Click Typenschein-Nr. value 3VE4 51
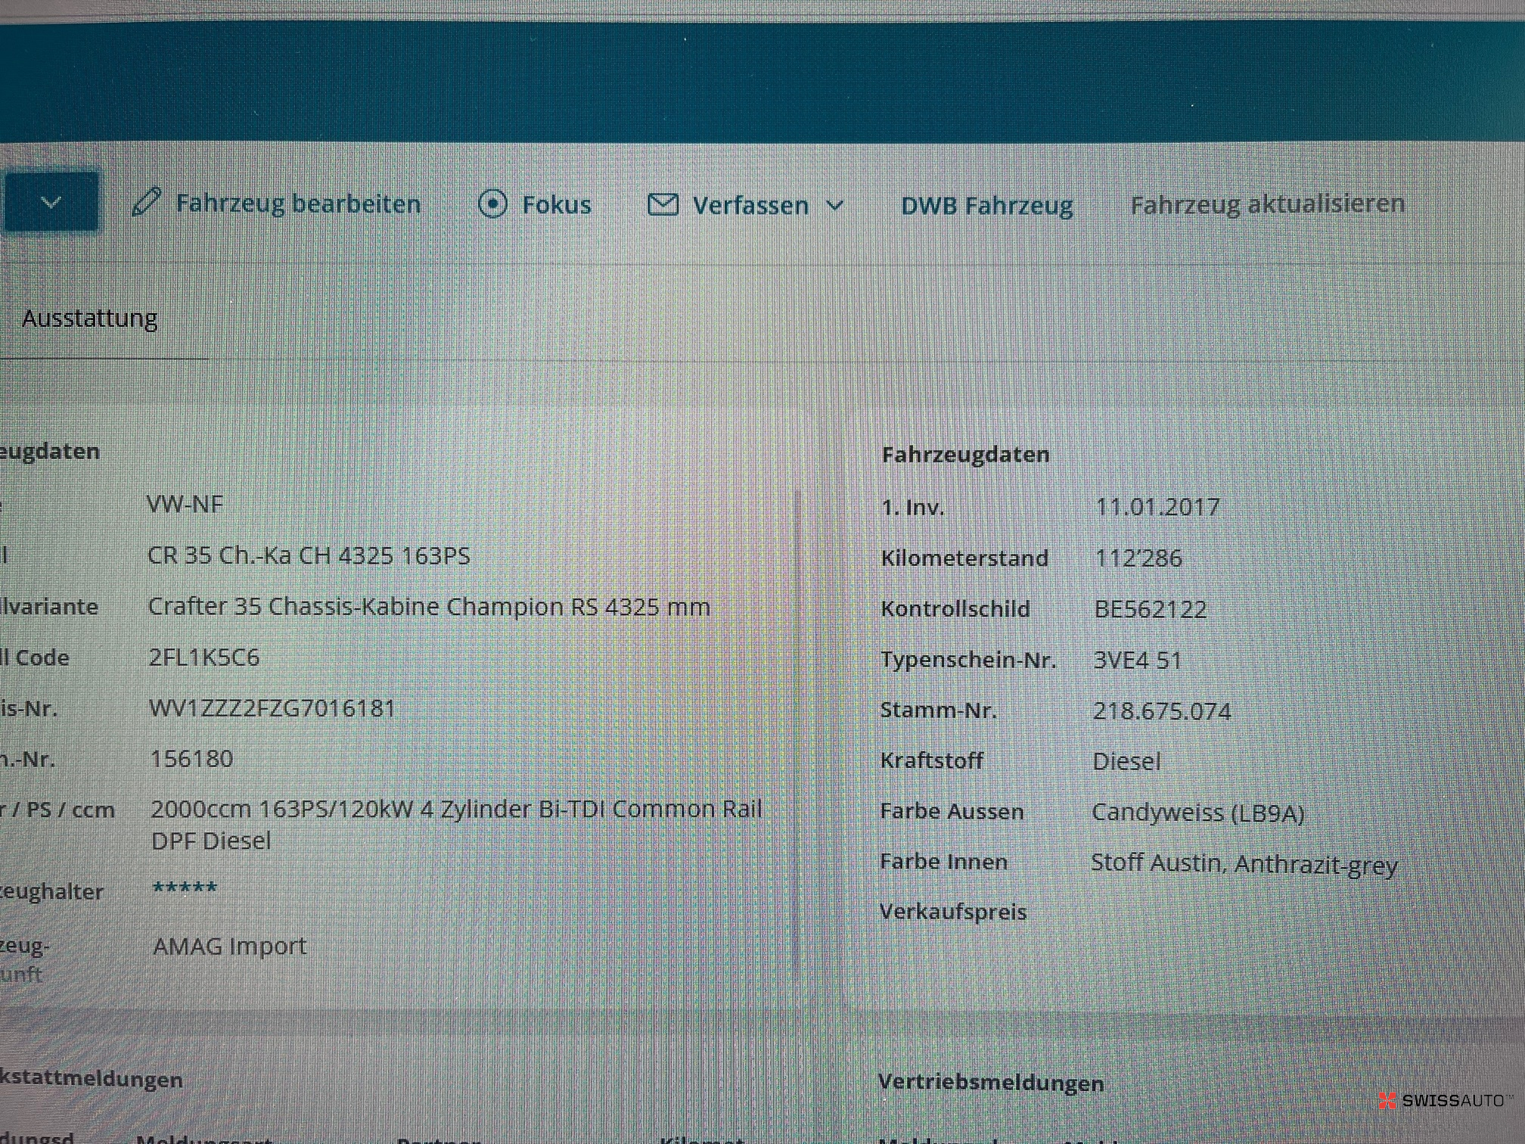 [x=1138, y=660]
